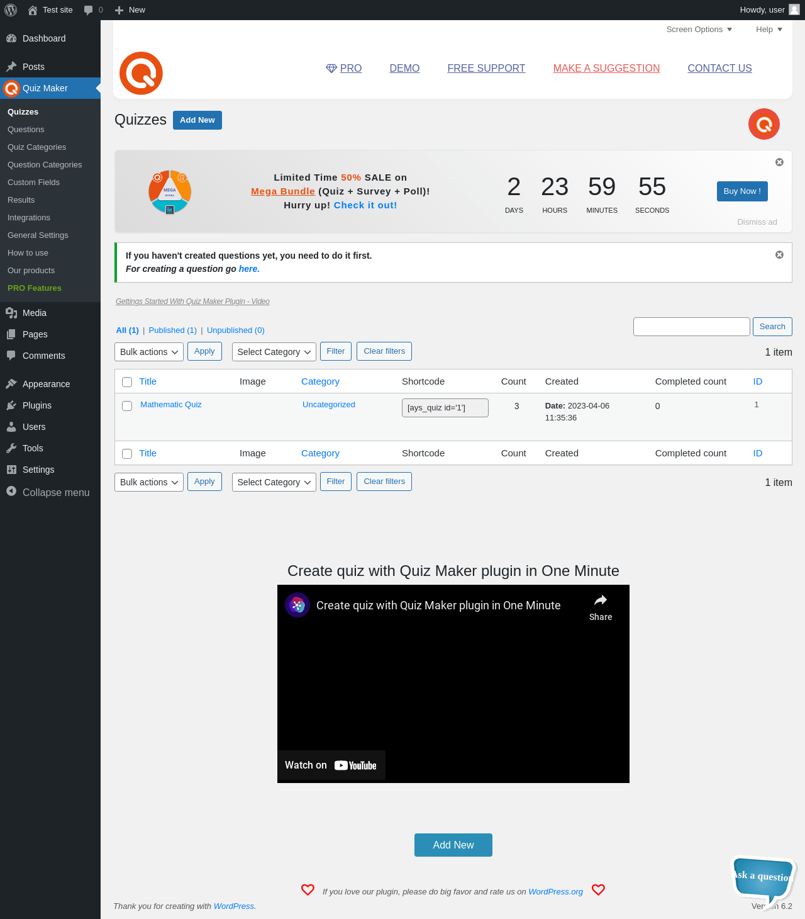Click Collapse menu arrow icon
The width and height of the screenshot is (805, 919).
click(11, 491)
